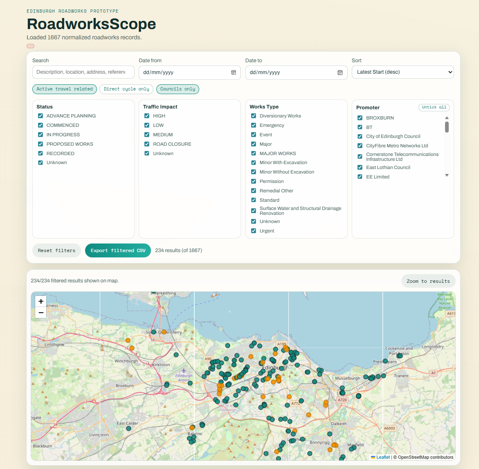Enable the Direct cycle only filter chip
479x469 pixels.
coord(126,89)
